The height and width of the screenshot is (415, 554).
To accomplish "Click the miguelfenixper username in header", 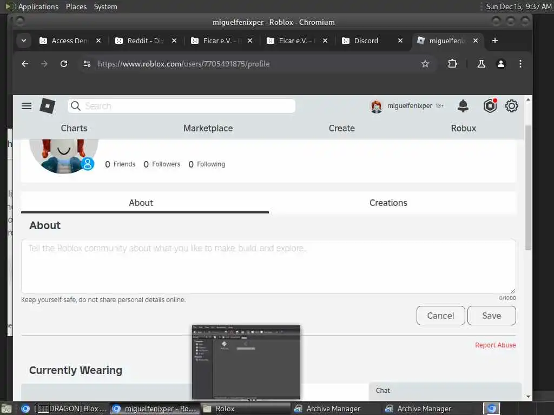I will [x=410, y=106].
